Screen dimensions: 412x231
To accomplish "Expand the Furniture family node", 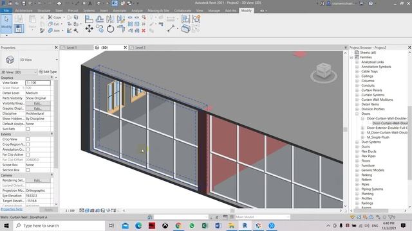I will (x=357, y=166).
